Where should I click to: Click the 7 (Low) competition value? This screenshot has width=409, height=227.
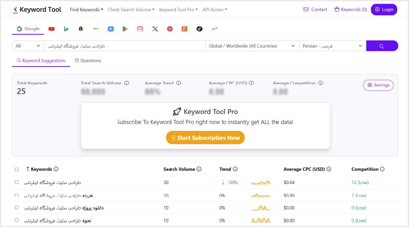point(359,195)
